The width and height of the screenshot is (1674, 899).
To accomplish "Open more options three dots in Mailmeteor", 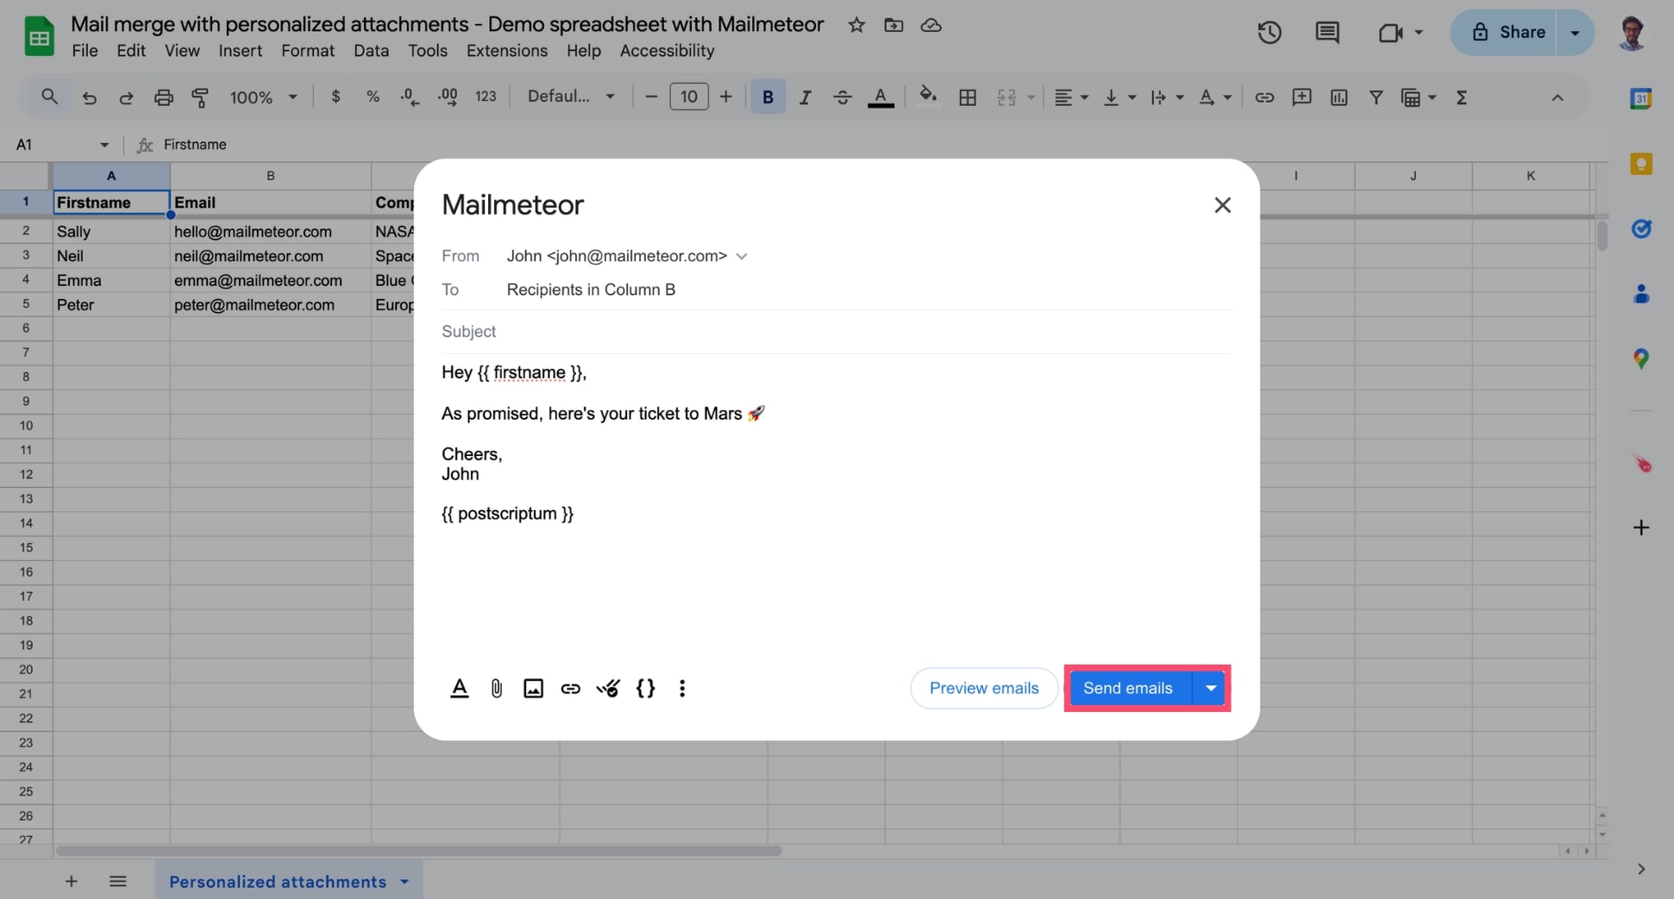I will pos(682,688).
